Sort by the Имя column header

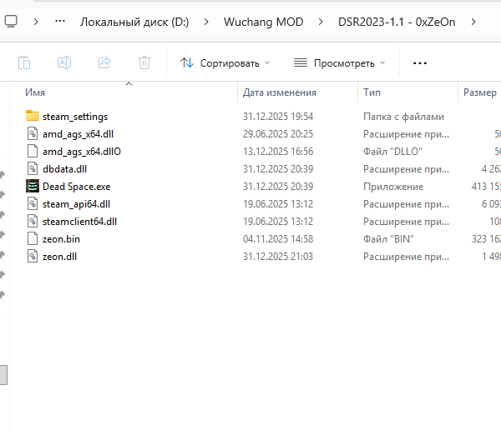coord(35,92)
